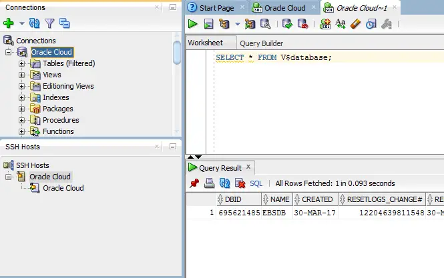Click the DBID column header
444x278 pixels.
239,199
